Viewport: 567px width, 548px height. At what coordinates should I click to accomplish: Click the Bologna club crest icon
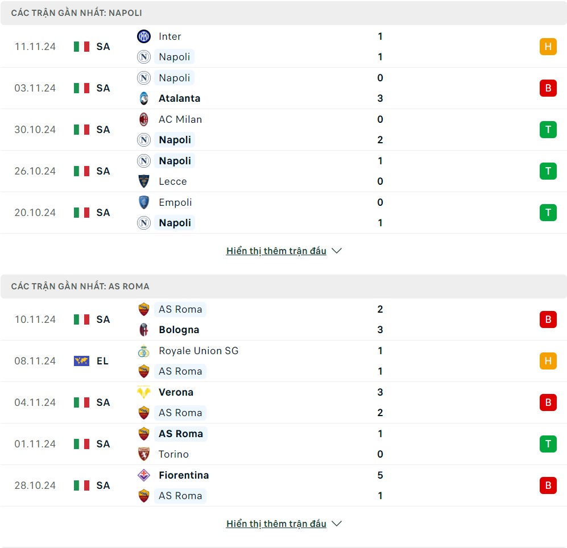click(x=144, y=330)
